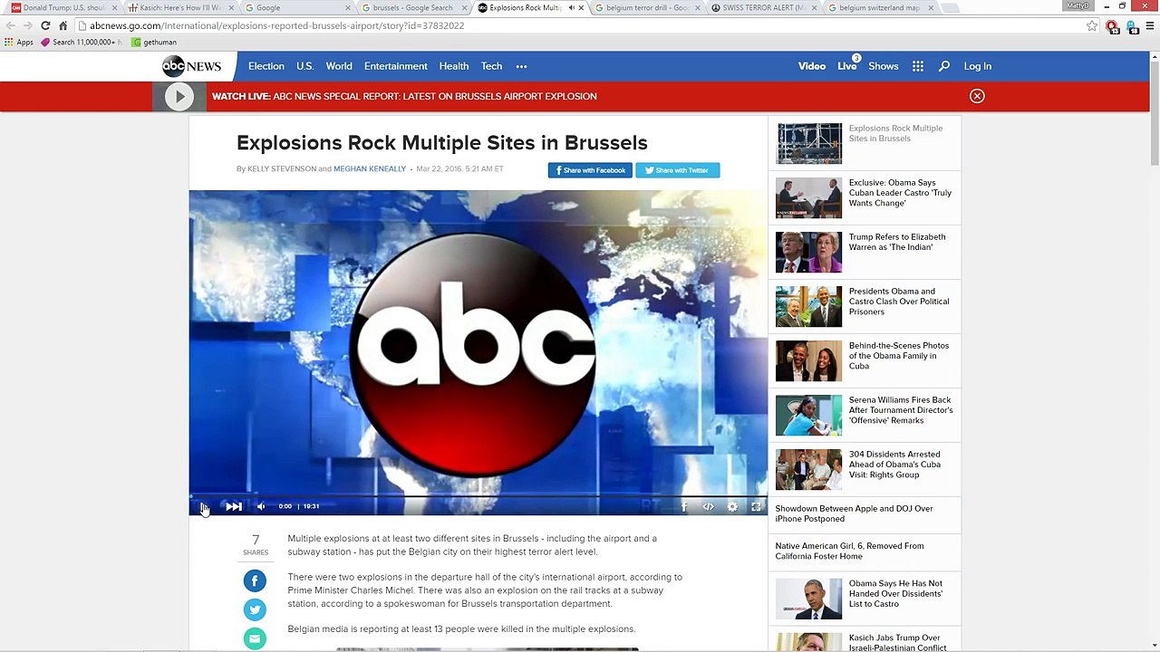Switch to the Donald Trump CNN tab
Screen dimensions: 1160x652
tap(63, 8)
